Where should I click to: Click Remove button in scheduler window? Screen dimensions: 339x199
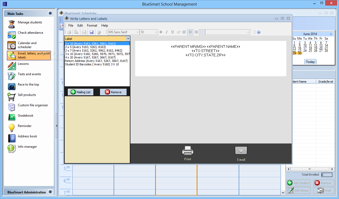pos(324,183)
